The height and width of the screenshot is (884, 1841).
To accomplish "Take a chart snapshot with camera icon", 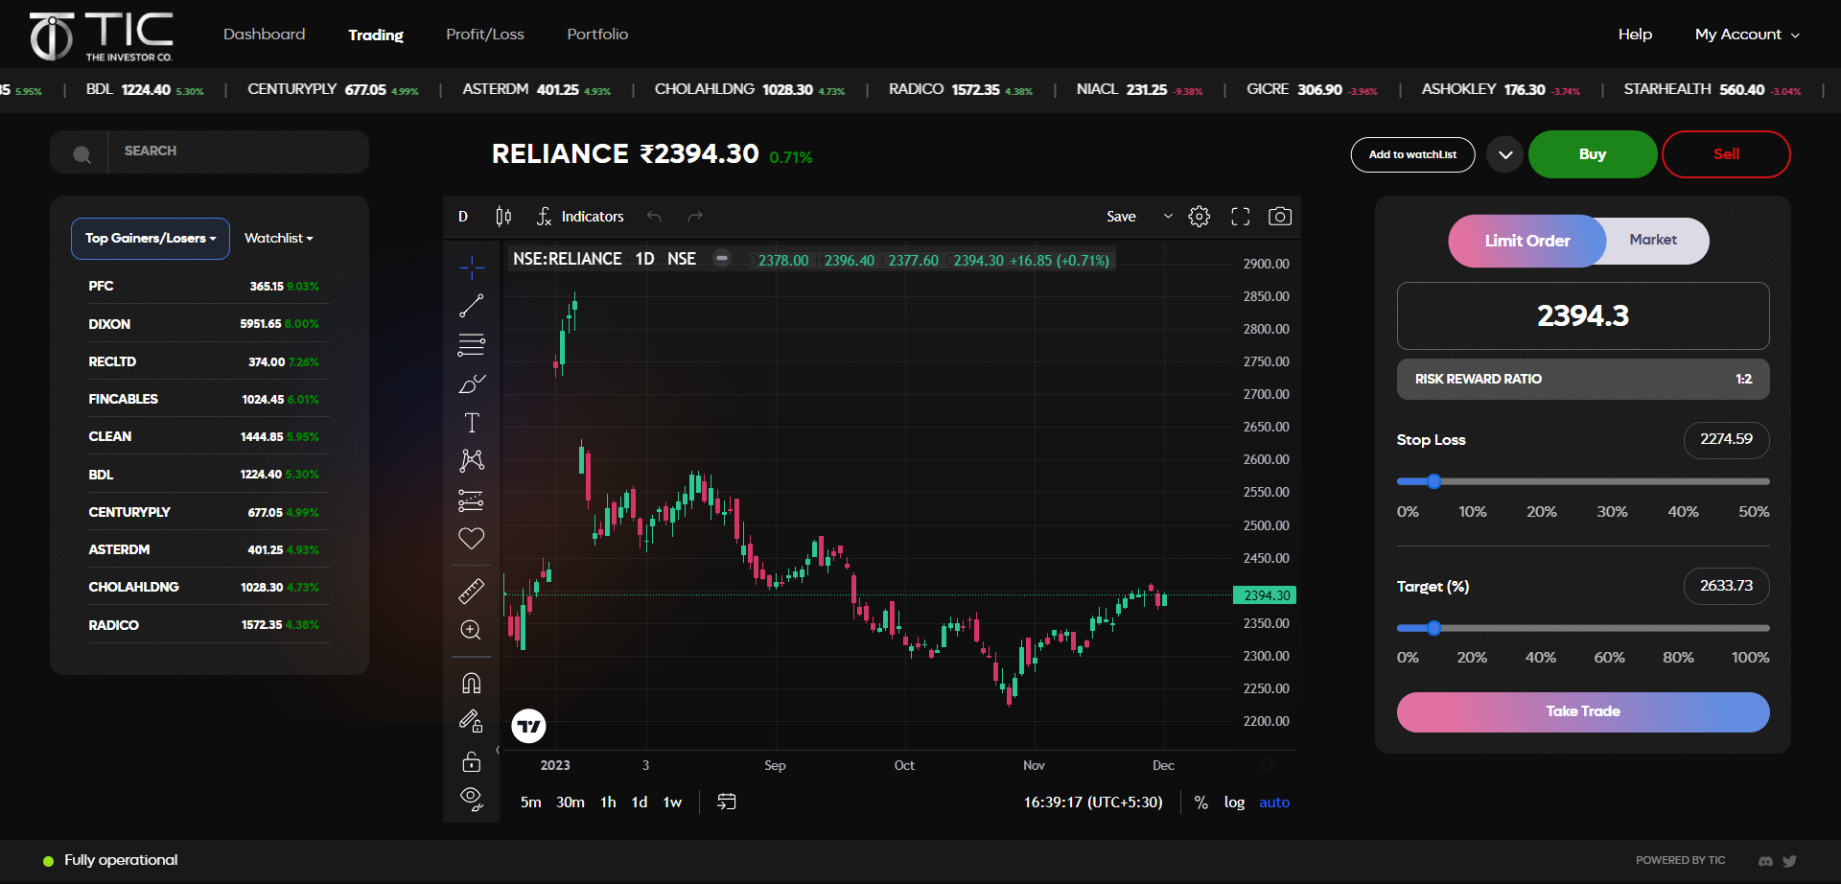I will (1279, 217).
